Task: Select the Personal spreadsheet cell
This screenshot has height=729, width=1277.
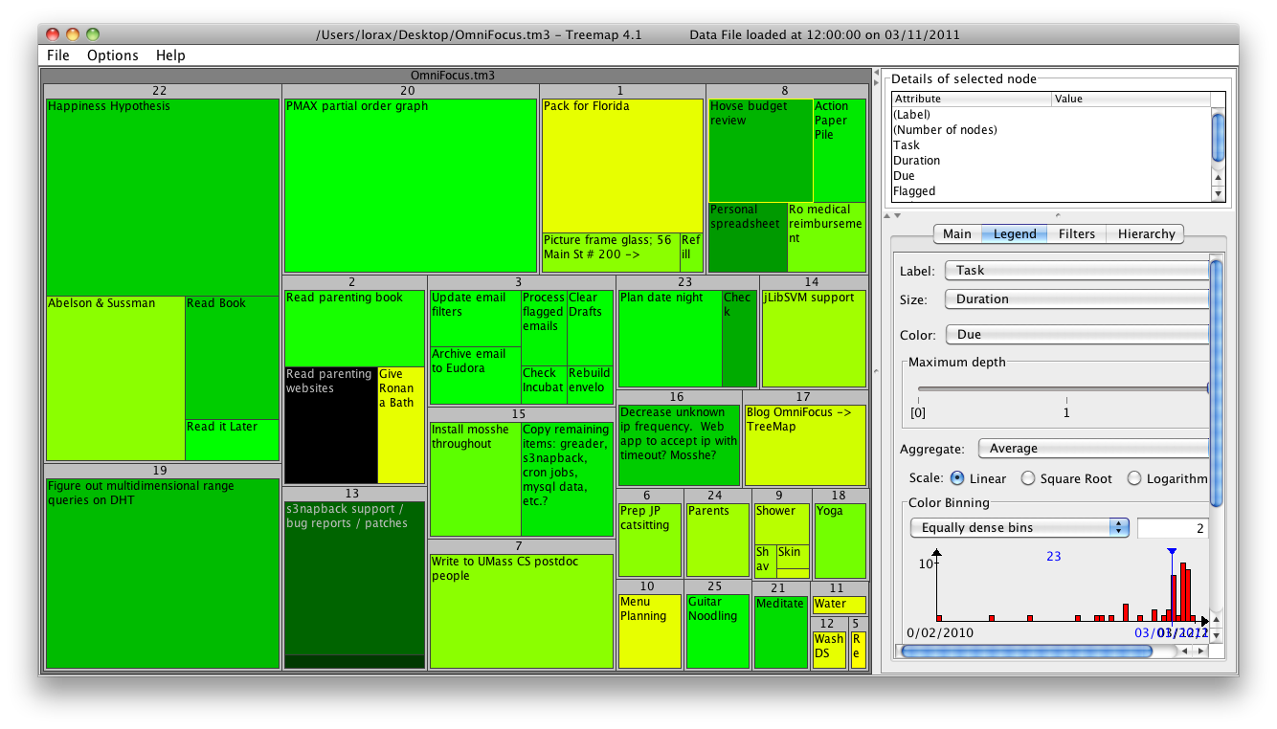Action: tap(748, 237)
